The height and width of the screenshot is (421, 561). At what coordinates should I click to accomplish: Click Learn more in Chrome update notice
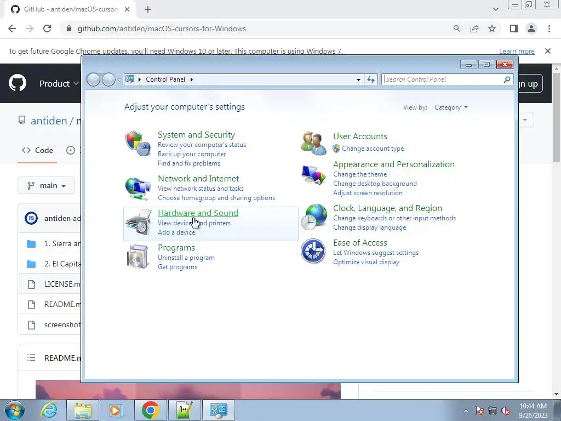click(517, 51)
